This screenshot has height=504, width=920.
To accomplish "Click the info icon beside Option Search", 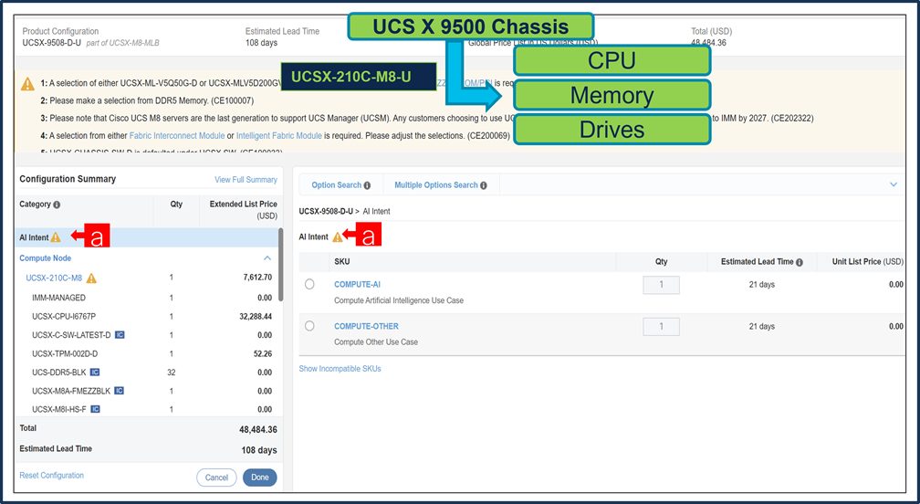I will click(367, 185).
